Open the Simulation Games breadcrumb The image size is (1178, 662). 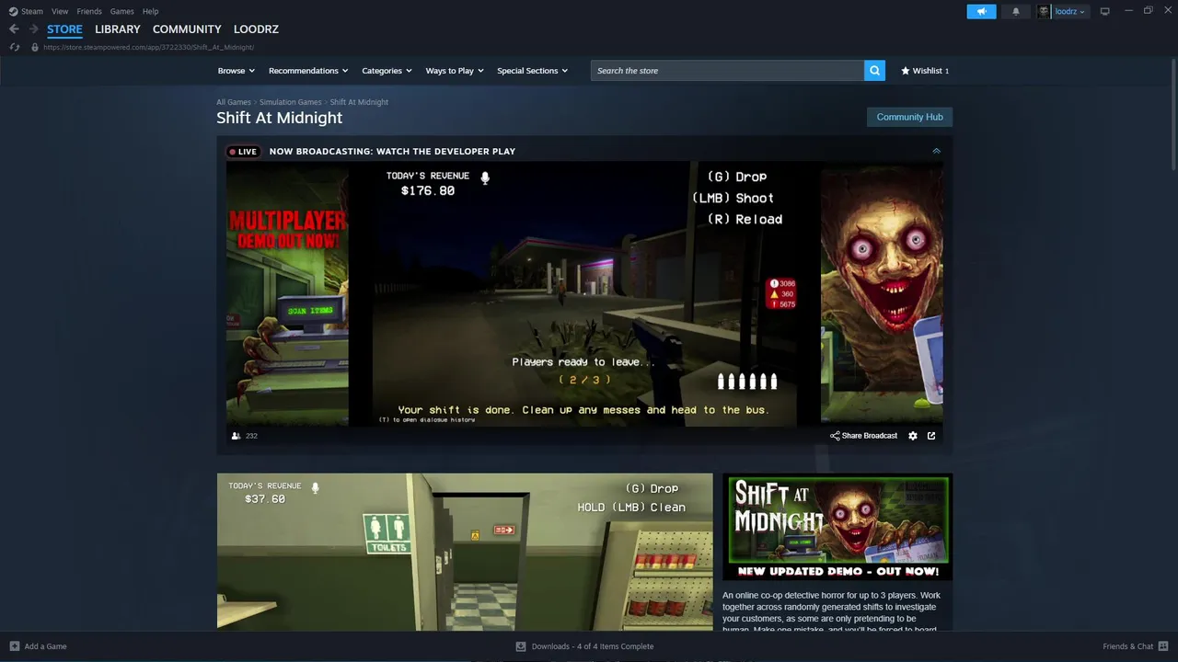coord(291,102)
